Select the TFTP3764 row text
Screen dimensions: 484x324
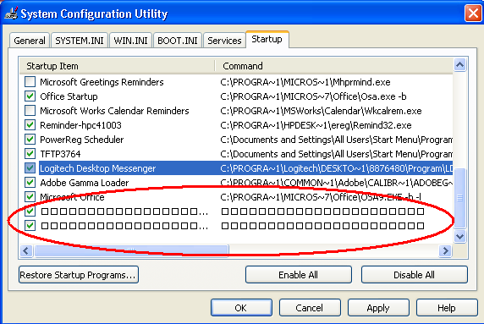click(x=60, y=154)
